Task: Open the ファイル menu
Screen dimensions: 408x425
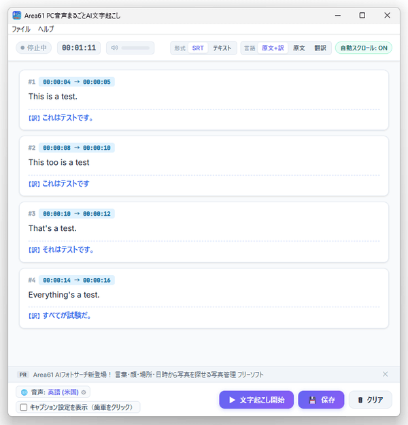Action: [21, 29]
